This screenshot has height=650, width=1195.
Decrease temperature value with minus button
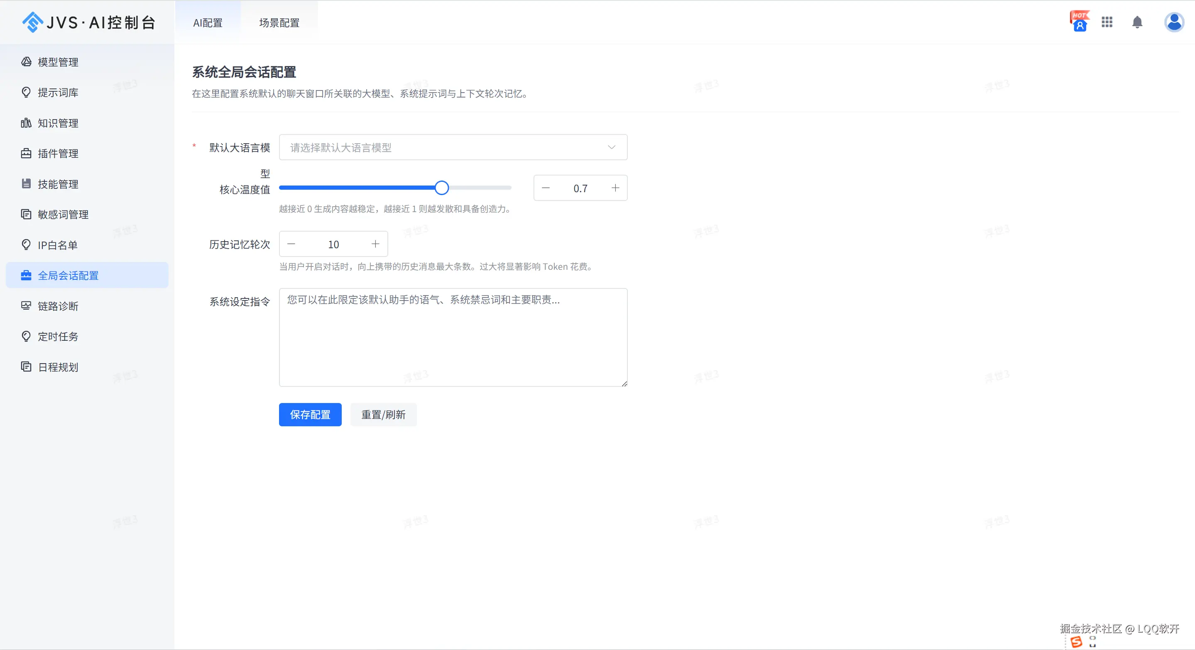pos(546,188)
